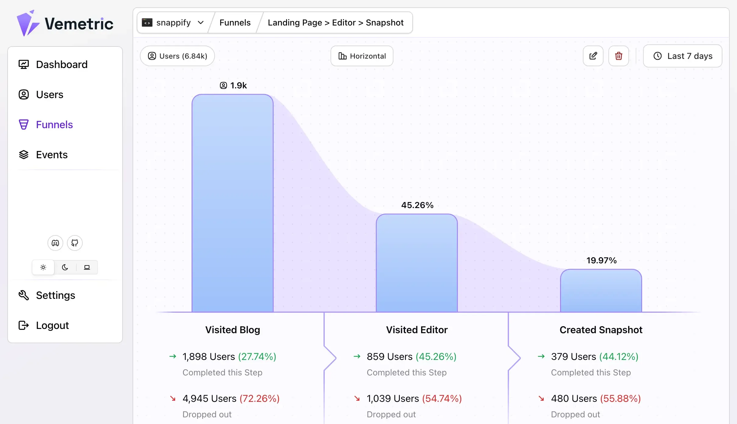Screen dimensions: 737x424
Task: Click the Visited Editor funnel bar
Action: coord(417,263)
